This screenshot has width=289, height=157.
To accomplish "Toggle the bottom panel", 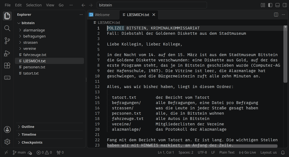I will (277, 5).
